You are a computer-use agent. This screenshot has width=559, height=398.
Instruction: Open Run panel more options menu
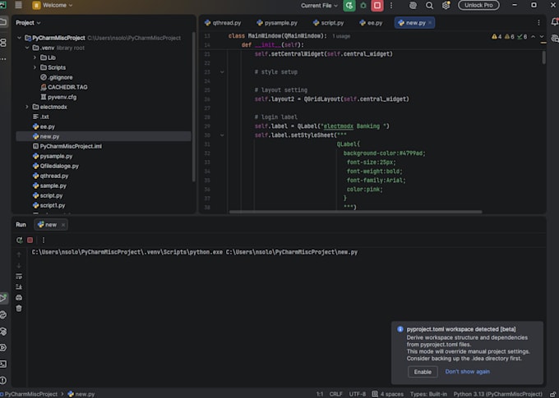44,240
